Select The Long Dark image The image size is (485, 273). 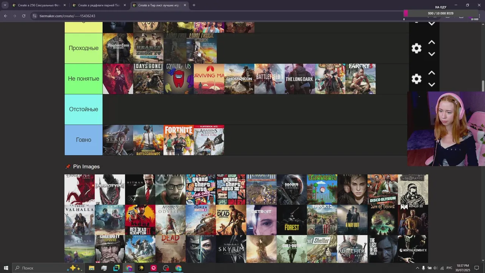pyautogui.click(x=300, y=79)
